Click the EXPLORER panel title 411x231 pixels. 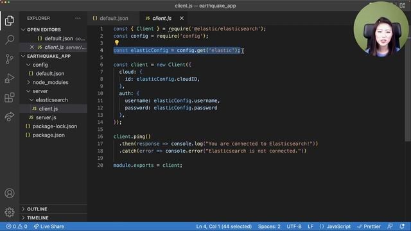pos(39,18)
